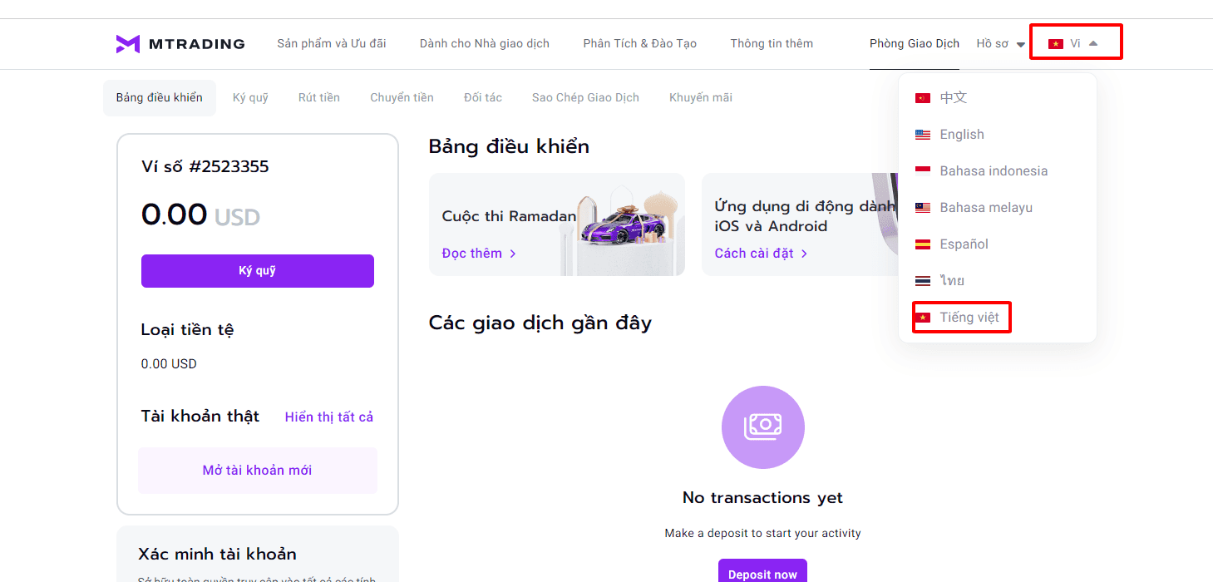
Task: Click the Indonesian flag icon
Action: coord(922,171)
